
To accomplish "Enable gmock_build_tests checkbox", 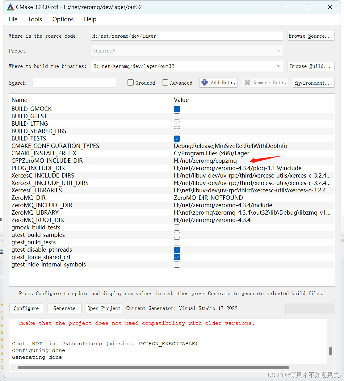I will point(177,228).
